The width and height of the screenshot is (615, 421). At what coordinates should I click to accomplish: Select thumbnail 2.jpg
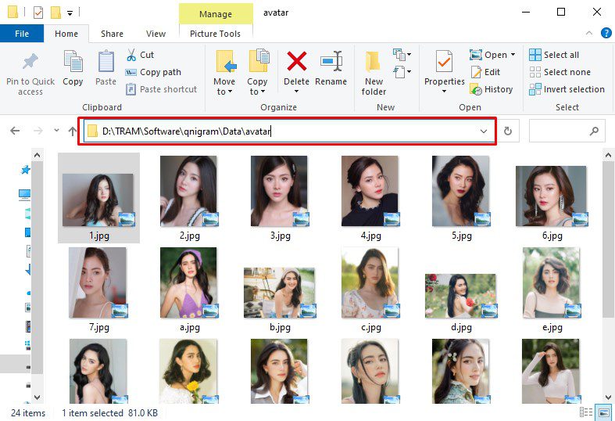pos(189,198)
